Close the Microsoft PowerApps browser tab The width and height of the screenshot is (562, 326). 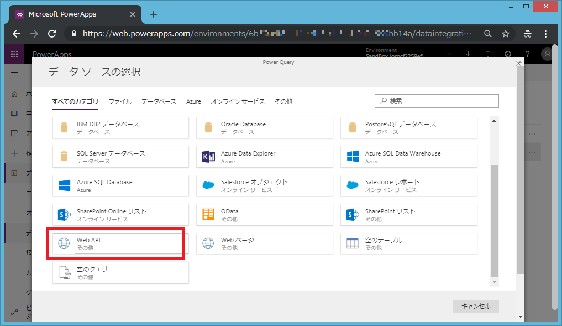(132, 14)
